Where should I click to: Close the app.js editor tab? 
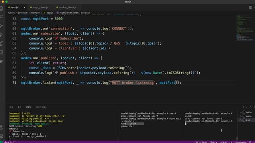pyautogui.click(x=25, y=8)
